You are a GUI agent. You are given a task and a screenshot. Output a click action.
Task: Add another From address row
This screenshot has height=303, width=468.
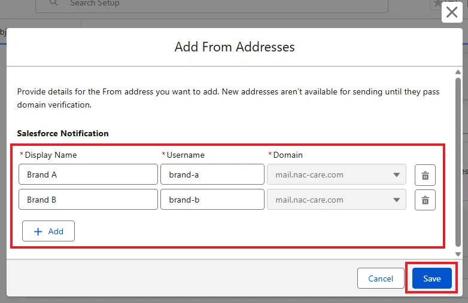(48, 231)
